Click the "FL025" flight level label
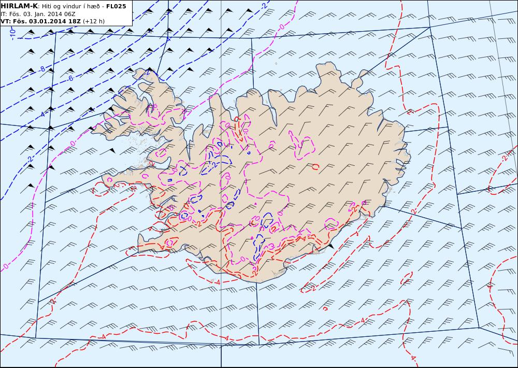This screenshot has height=368, width=518. pyautogui.click(x=116, y=6)
